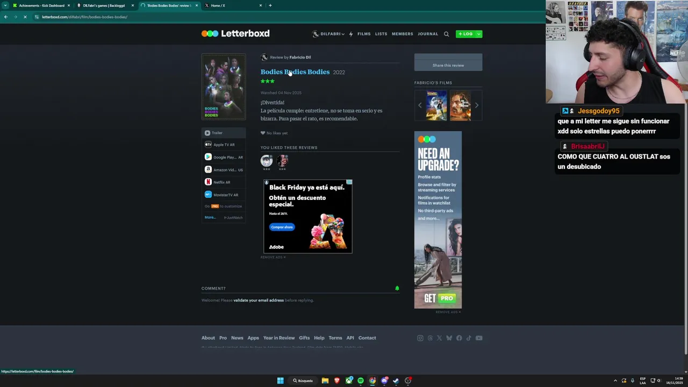Show next films with the right arrow
Screen dimensions: 688x387
477,105
